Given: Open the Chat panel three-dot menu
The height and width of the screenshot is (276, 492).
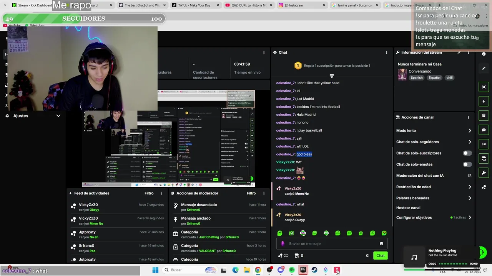Looking at the screenshot, I should pyautogui.click(x=387, y=53).
